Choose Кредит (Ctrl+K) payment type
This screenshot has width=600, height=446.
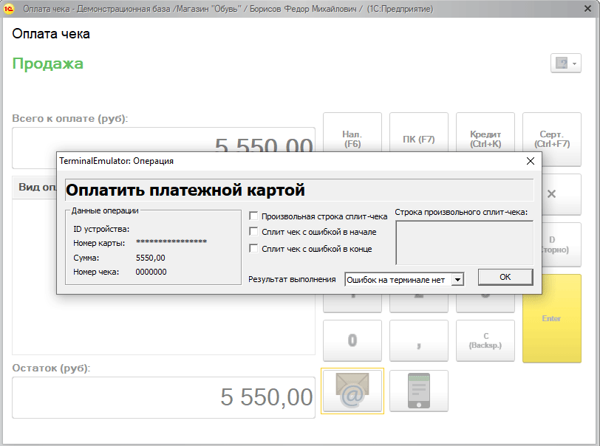485,133
